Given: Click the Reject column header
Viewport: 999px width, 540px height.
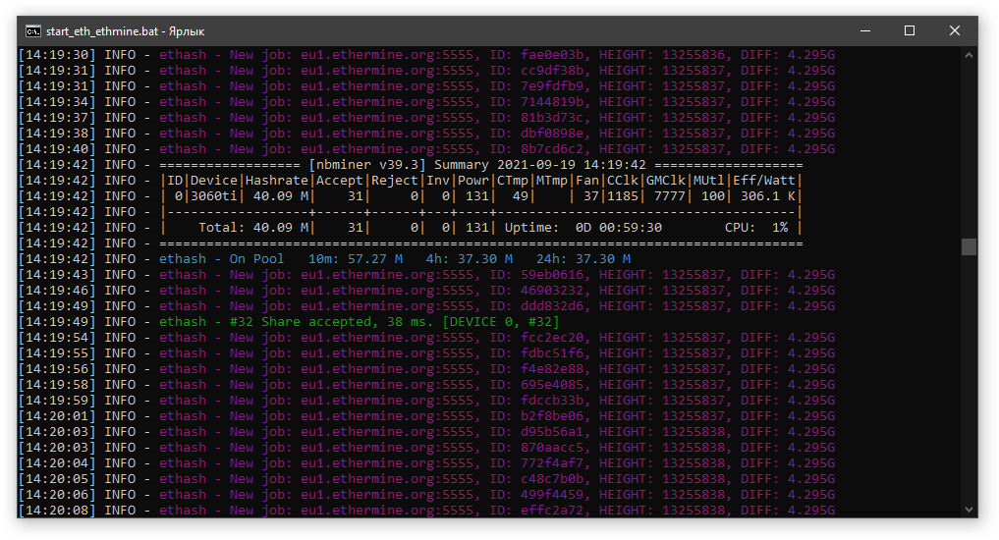Looking at the screenshot, I should pos(394,181).
